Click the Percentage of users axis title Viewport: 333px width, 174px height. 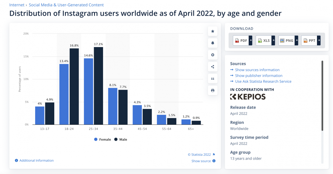pos(20,79)
